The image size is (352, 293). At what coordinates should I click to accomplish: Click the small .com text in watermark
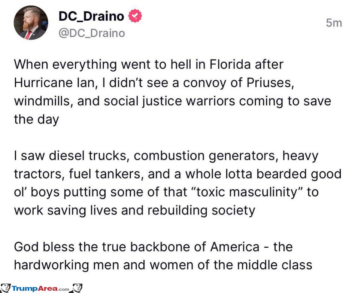point(64,289)
